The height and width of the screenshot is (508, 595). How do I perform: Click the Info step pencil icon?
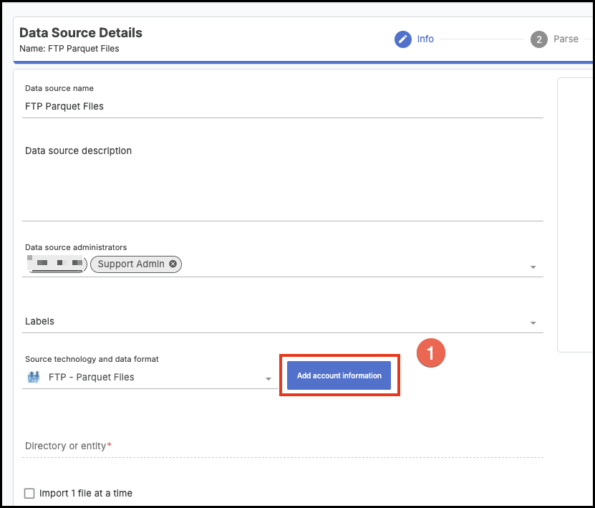click(403, 39)
